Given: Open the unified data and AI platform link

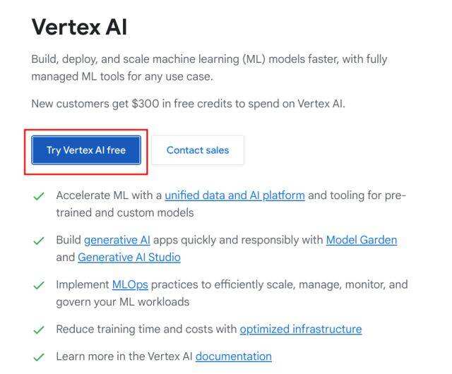Looking at the screenshot, I should click(x=234, y=195).
